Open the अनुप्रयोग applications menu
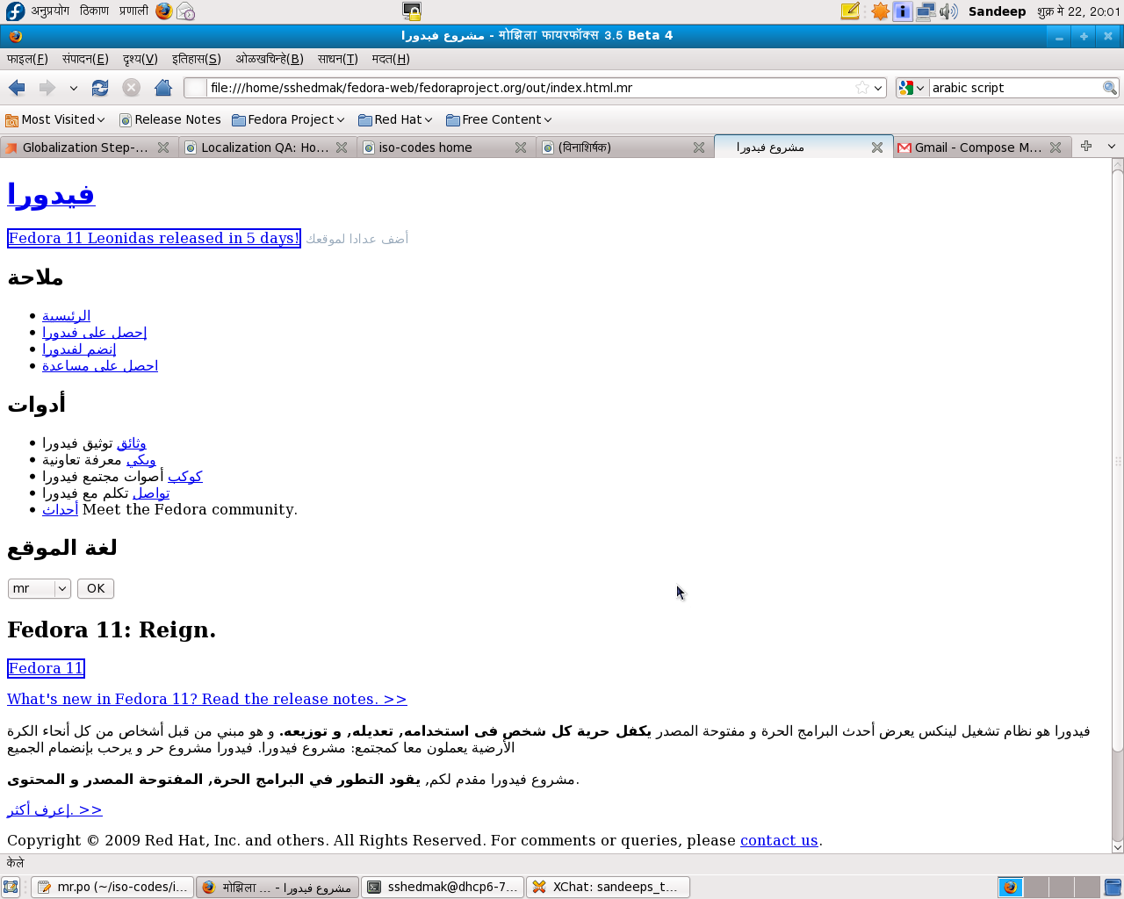Screen dimensions: 1124x899 pyautogui.click(x=50, y=11)
